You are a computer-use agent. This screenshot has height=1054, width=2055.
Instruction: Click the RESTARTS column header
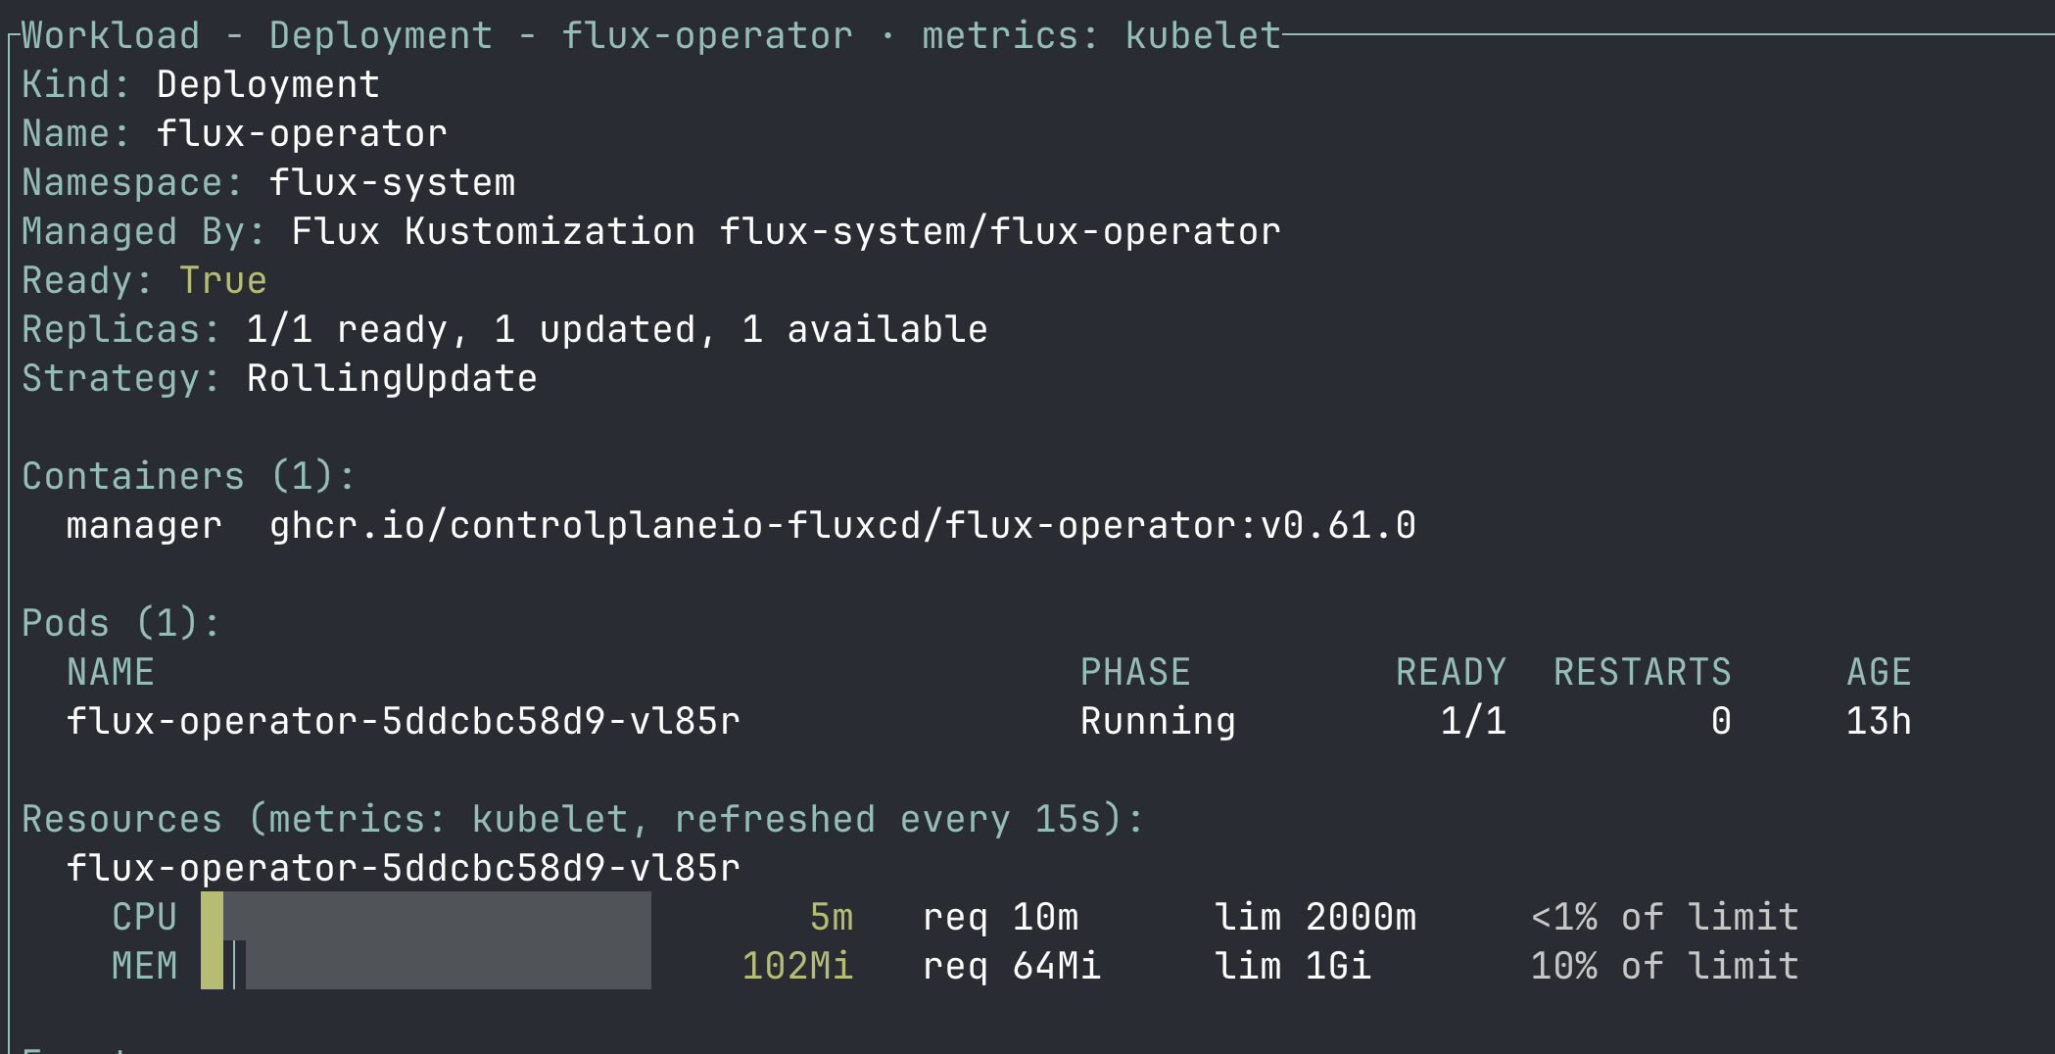[1643, 672]
